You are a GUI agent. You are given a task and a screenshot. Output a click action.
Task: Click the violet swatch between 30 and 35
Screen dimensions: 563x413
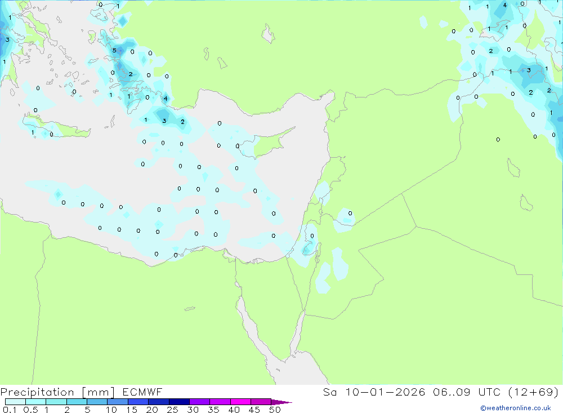(199, 402)
